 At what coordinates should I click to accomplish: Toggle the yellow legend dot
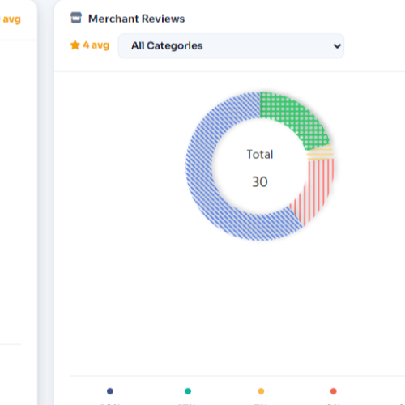(x=261, y=391)
